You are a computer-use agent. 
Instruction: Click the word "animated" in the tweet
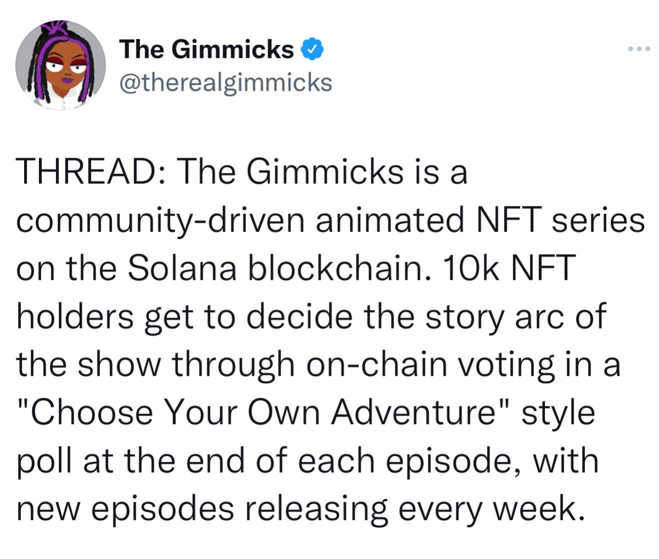tap(392, 222)
